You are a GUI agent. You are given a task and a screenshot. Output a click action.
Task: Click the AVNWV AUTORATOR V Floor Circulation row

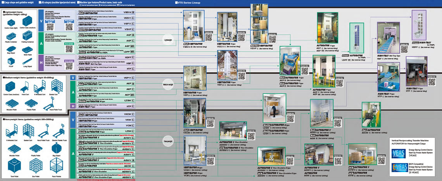(106, 143)
